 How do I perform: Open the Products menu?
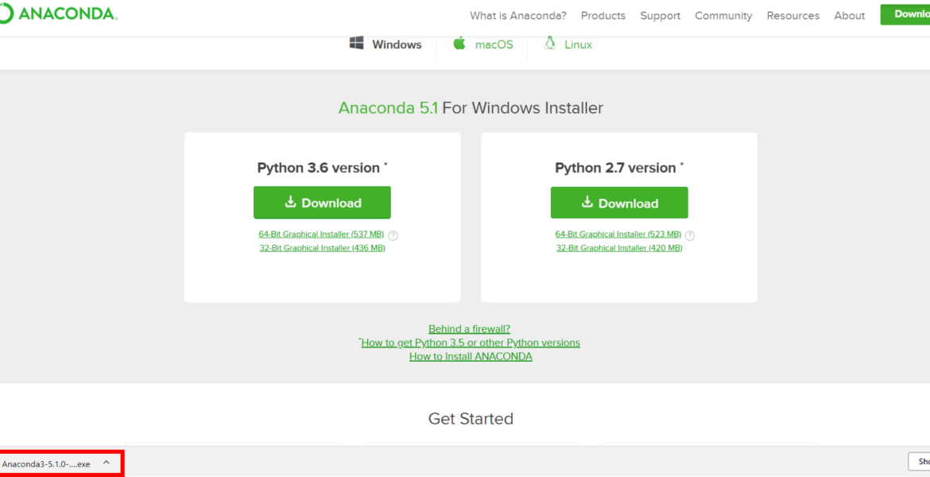603,15
